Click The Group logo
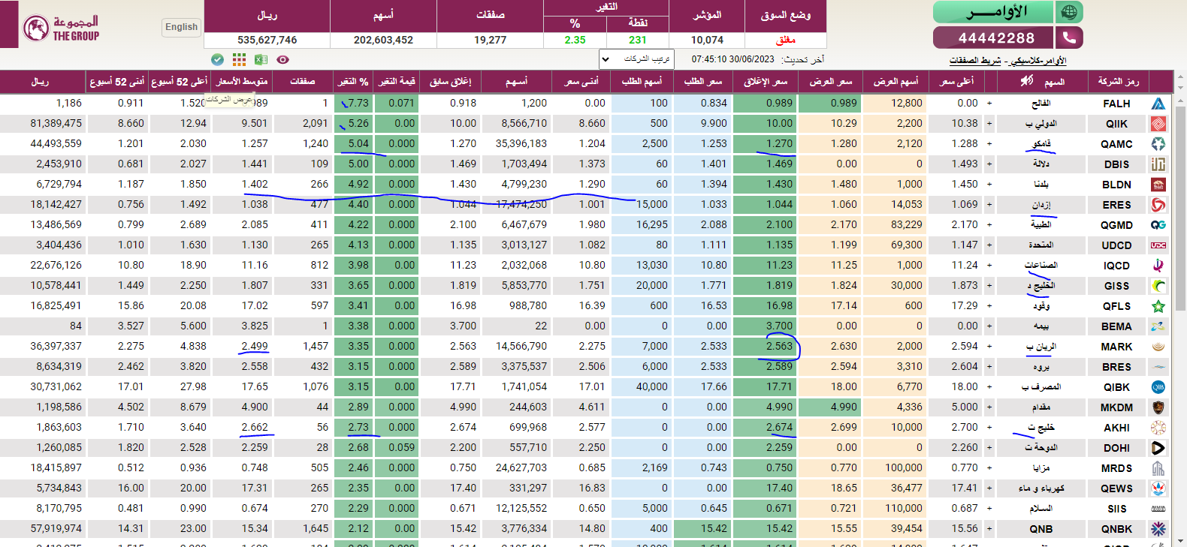 (61, 28)
